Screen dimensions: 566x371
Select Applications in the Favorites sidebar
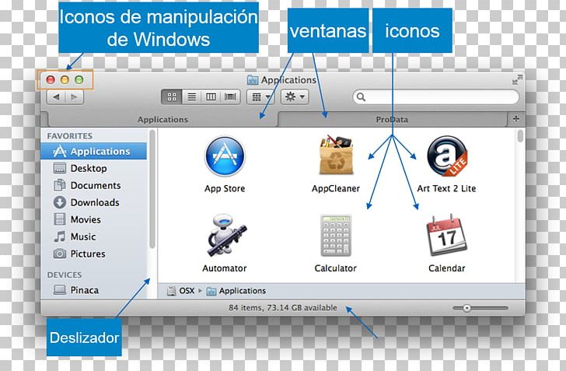(x=94, y=152)
